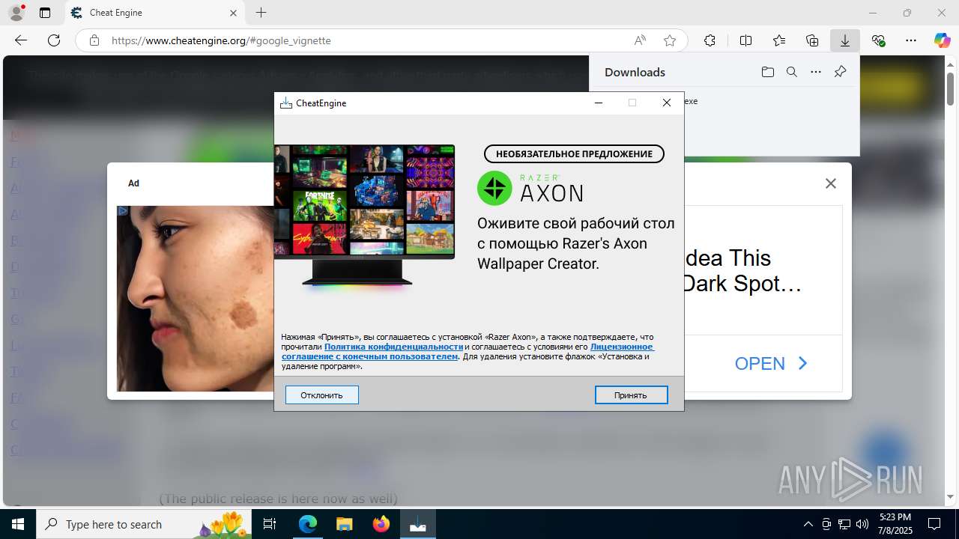Click the AdChoices icon on the ad

123,212
